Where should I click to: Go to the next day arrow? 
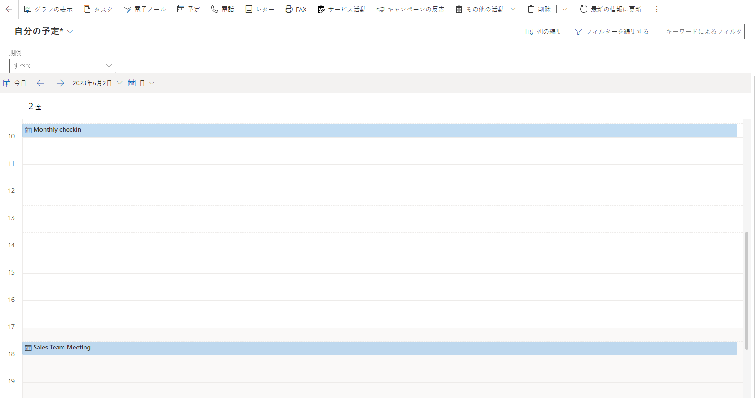(x=60, y=83)
